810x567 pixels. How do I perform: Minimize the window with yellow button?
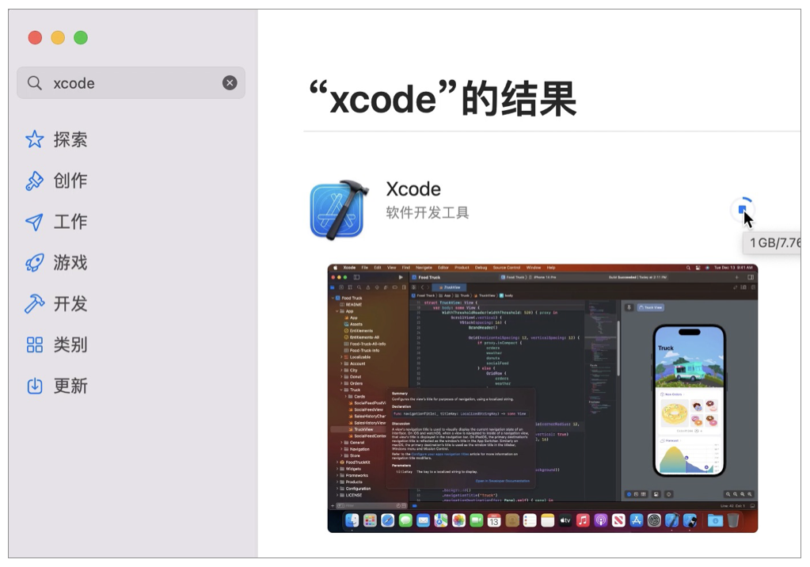[58, 38]
